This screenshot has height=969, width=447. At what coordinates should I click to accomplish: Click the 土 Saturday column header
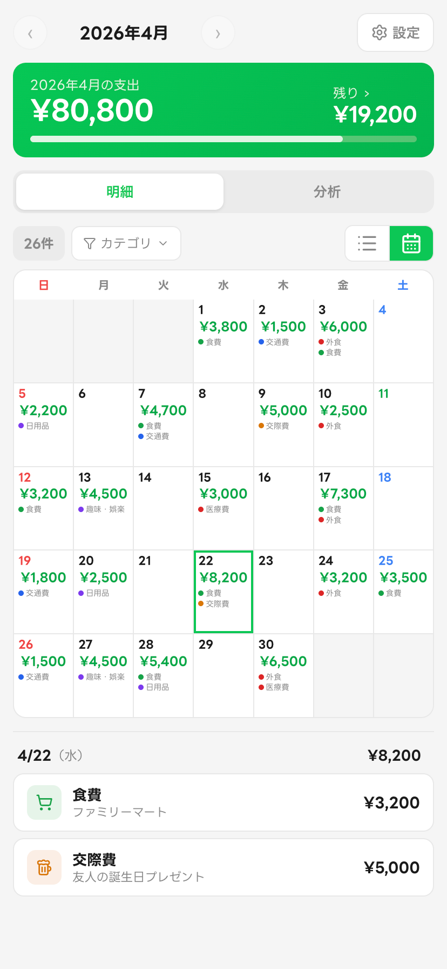click(403, 285)
